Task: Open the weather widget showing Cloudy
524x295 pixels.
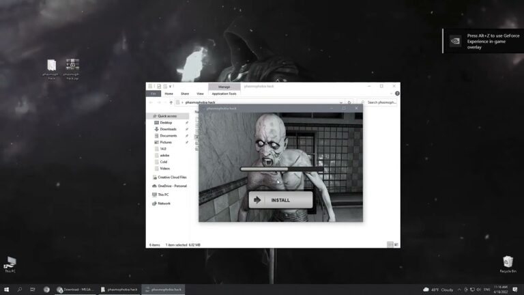Action: tap(438, 290)
